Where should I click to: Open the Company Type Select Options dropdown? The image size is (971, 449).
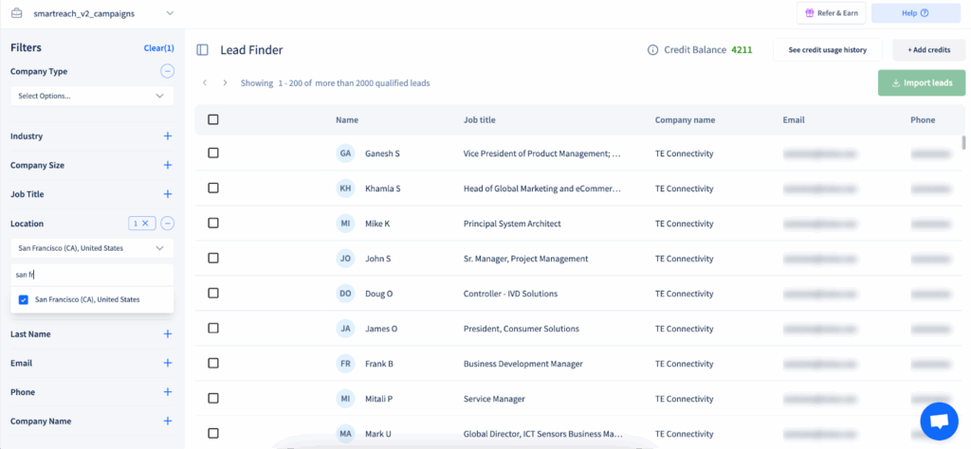[92, 96]
